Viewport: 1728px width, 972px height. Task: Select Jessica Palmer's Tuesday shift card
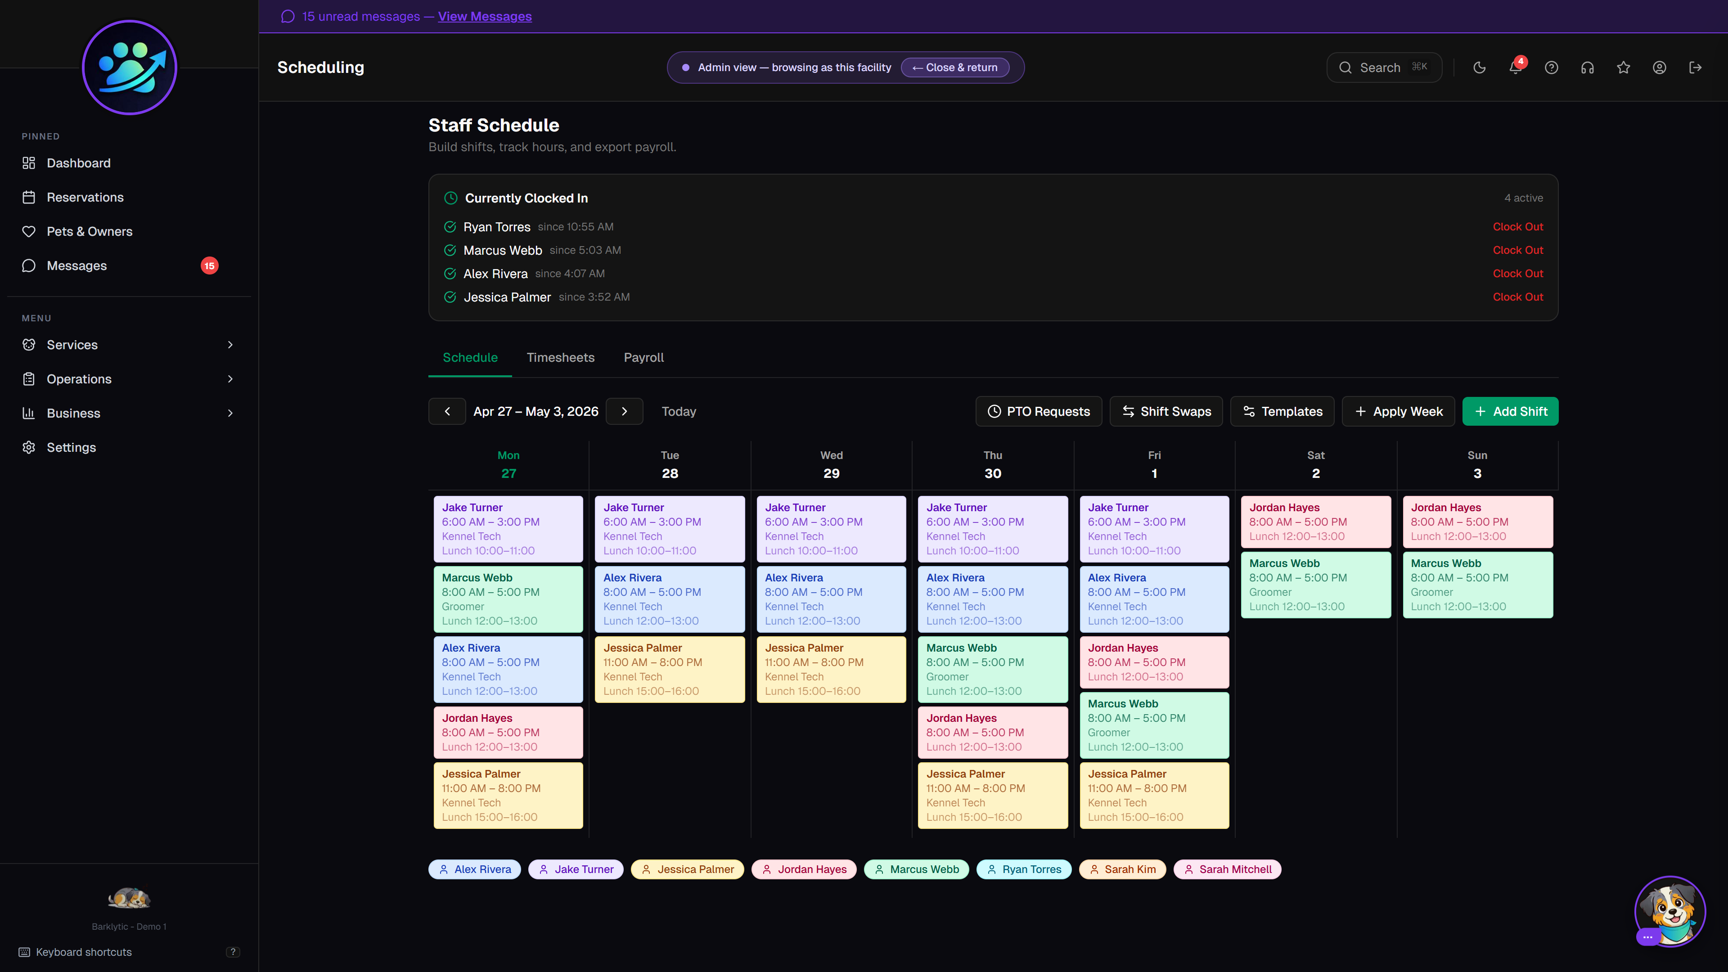click(x=670, y=669)
